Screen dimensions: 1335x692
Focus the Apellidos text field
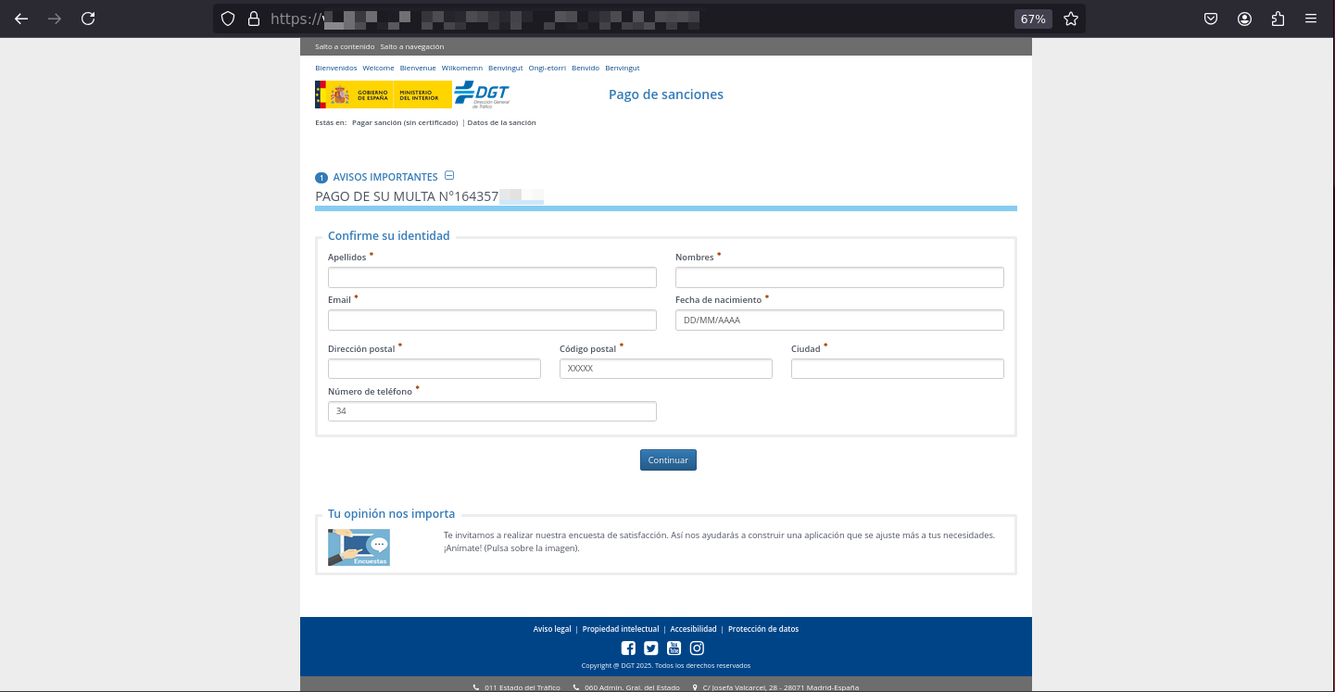[492, 277]
